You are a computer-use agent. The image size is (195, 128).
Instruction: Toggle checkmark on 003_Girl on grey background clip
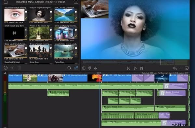(51, 18)
